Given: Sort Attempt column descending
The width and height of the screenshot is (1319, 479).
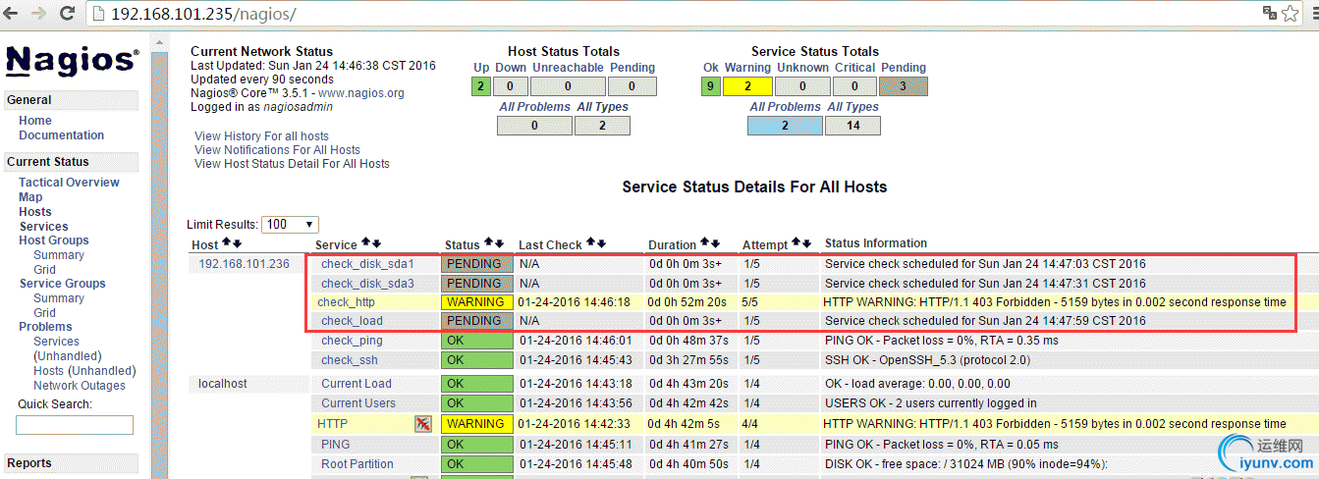Looking at the screenshot, I should (807, 243).
